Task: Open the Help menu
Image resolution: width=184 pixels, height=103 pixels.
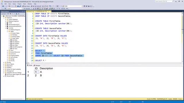Action: click(x=35, y=4)
